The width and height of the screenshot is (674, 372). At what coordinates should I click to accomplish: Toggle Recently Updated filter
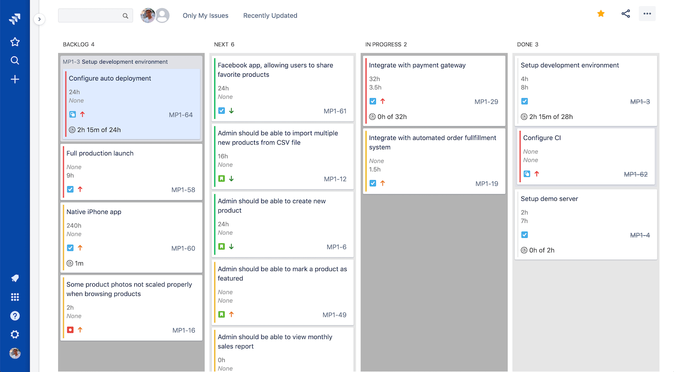(x=270, y=15)
